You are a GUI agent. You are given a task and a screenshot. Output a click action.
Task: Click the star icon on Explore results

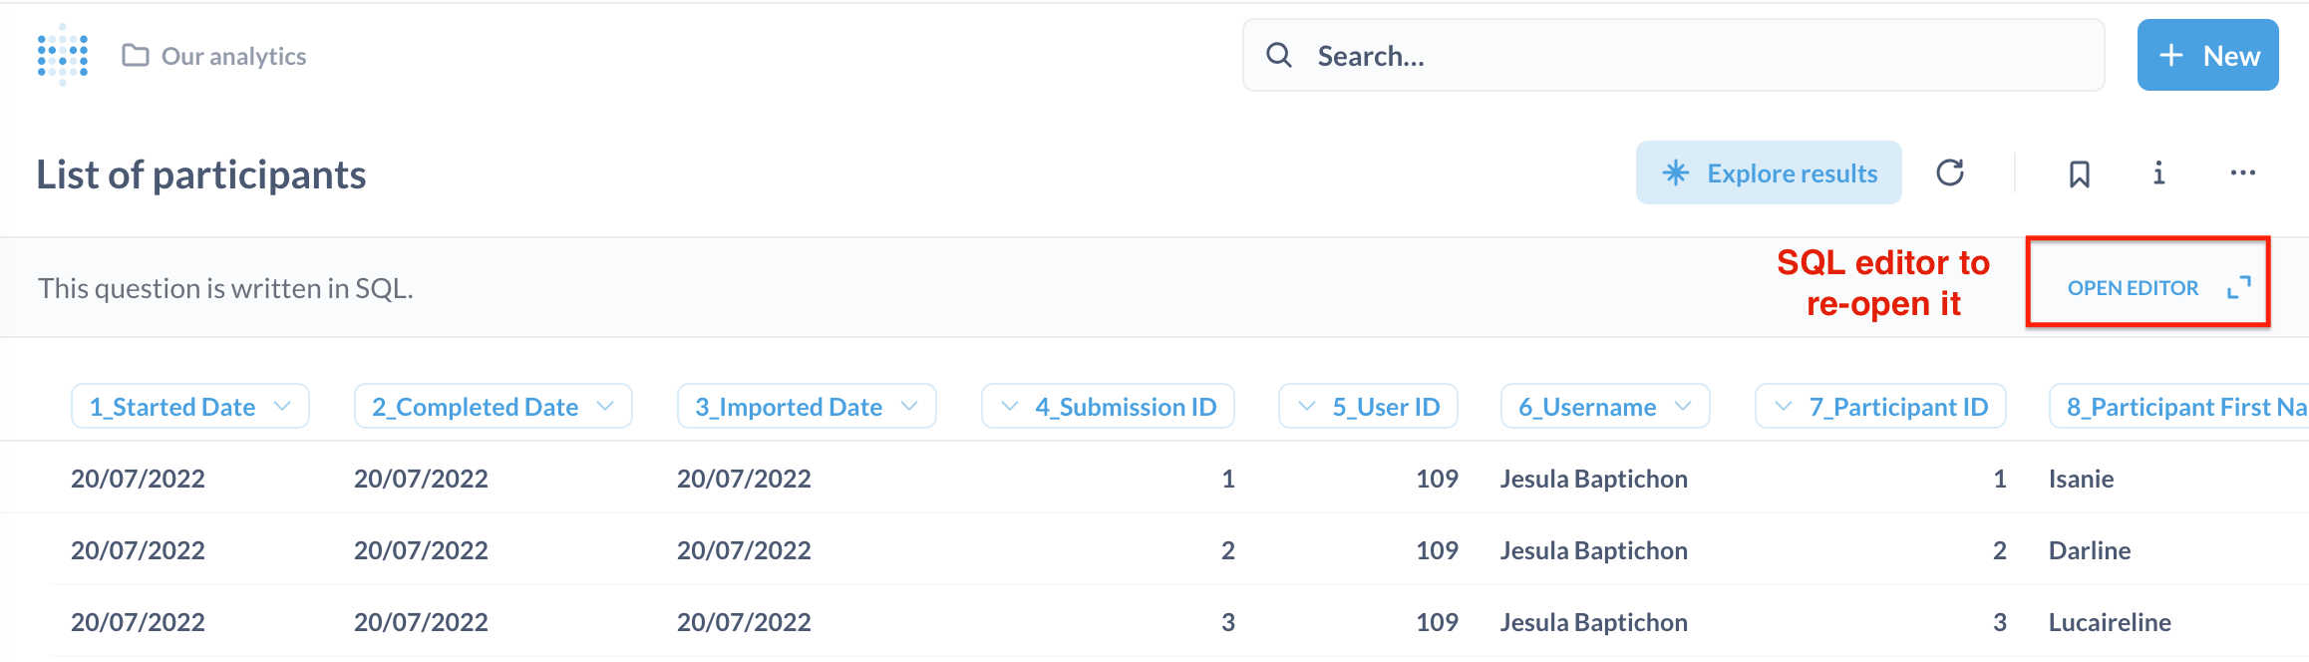(1676, 172)
